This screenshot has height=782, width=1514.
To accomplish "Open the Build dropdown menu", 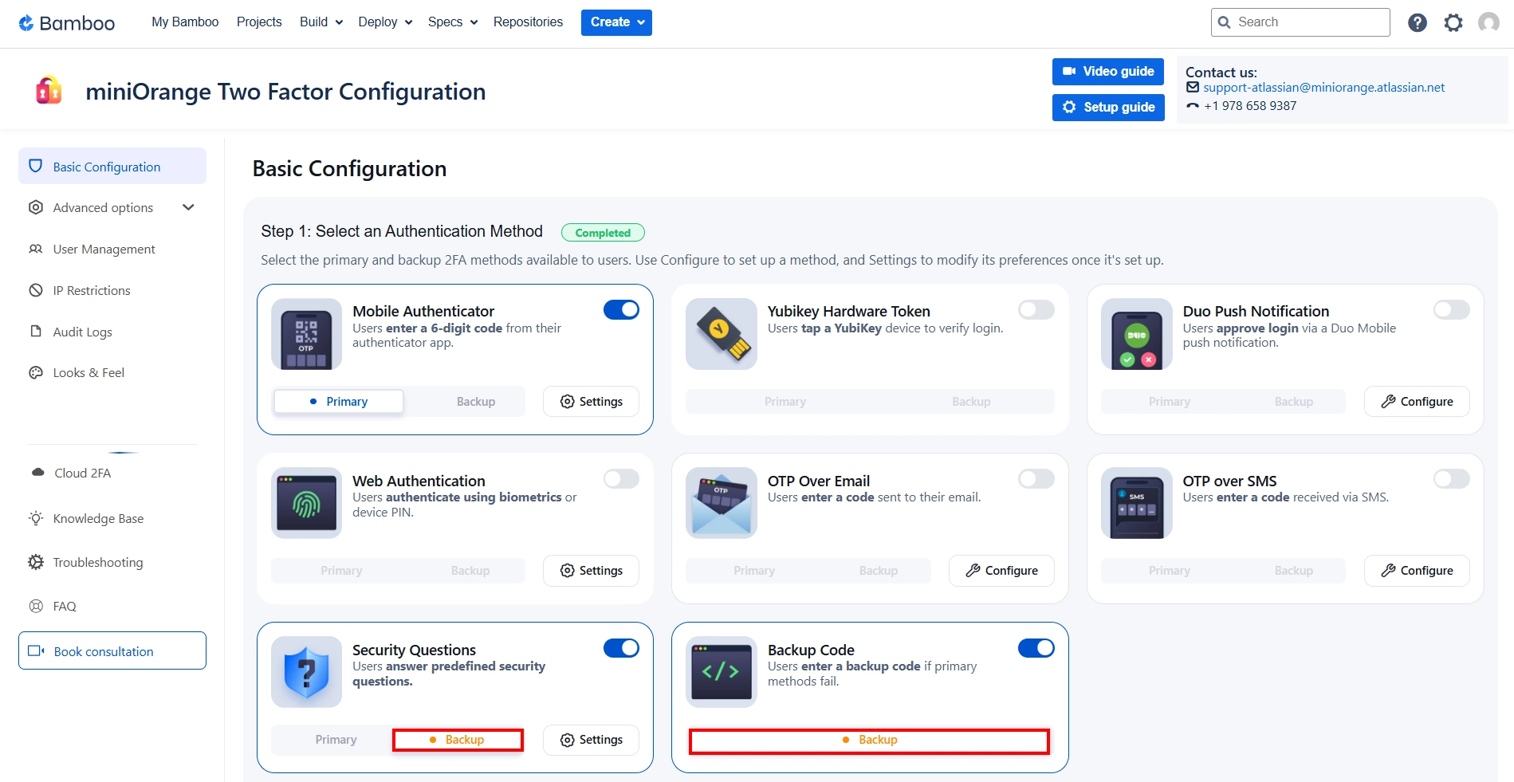I will click(x=320, y=22).
